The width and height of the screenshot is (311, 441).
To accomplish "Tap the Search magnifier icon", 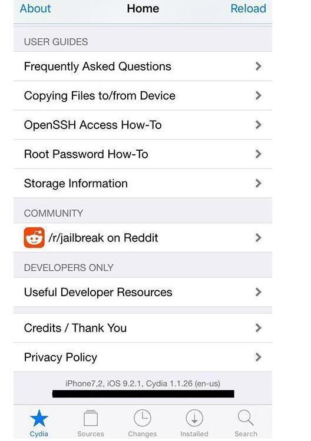I will [246, 417].
